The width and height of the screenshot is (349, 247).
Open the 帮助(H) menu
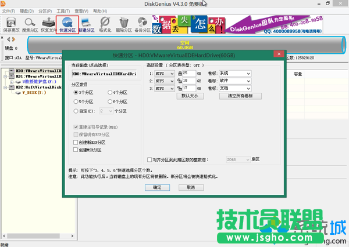(x=100, y=11)
